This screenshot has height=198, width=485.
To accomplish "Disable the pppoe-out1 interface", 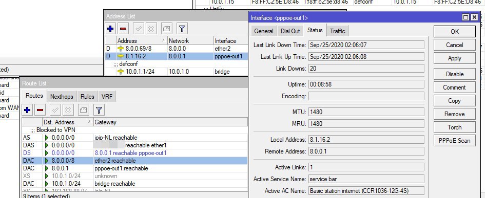I will coord(455,74).
